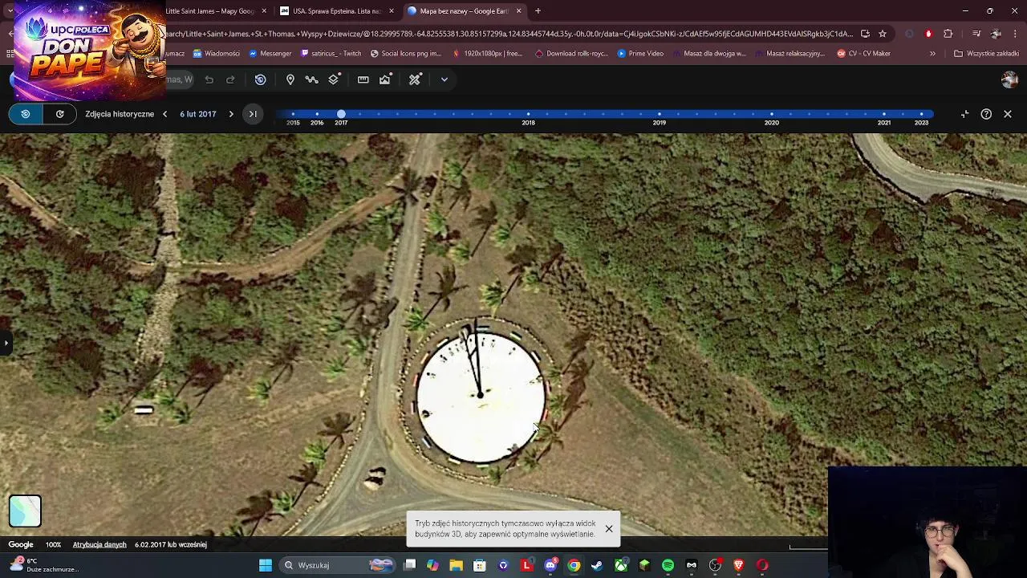Image resolution: width=1027 pixels, height=578 pixels.
Task: Click the Wyszukaj taskbar search box
Action: click(336, 565)
